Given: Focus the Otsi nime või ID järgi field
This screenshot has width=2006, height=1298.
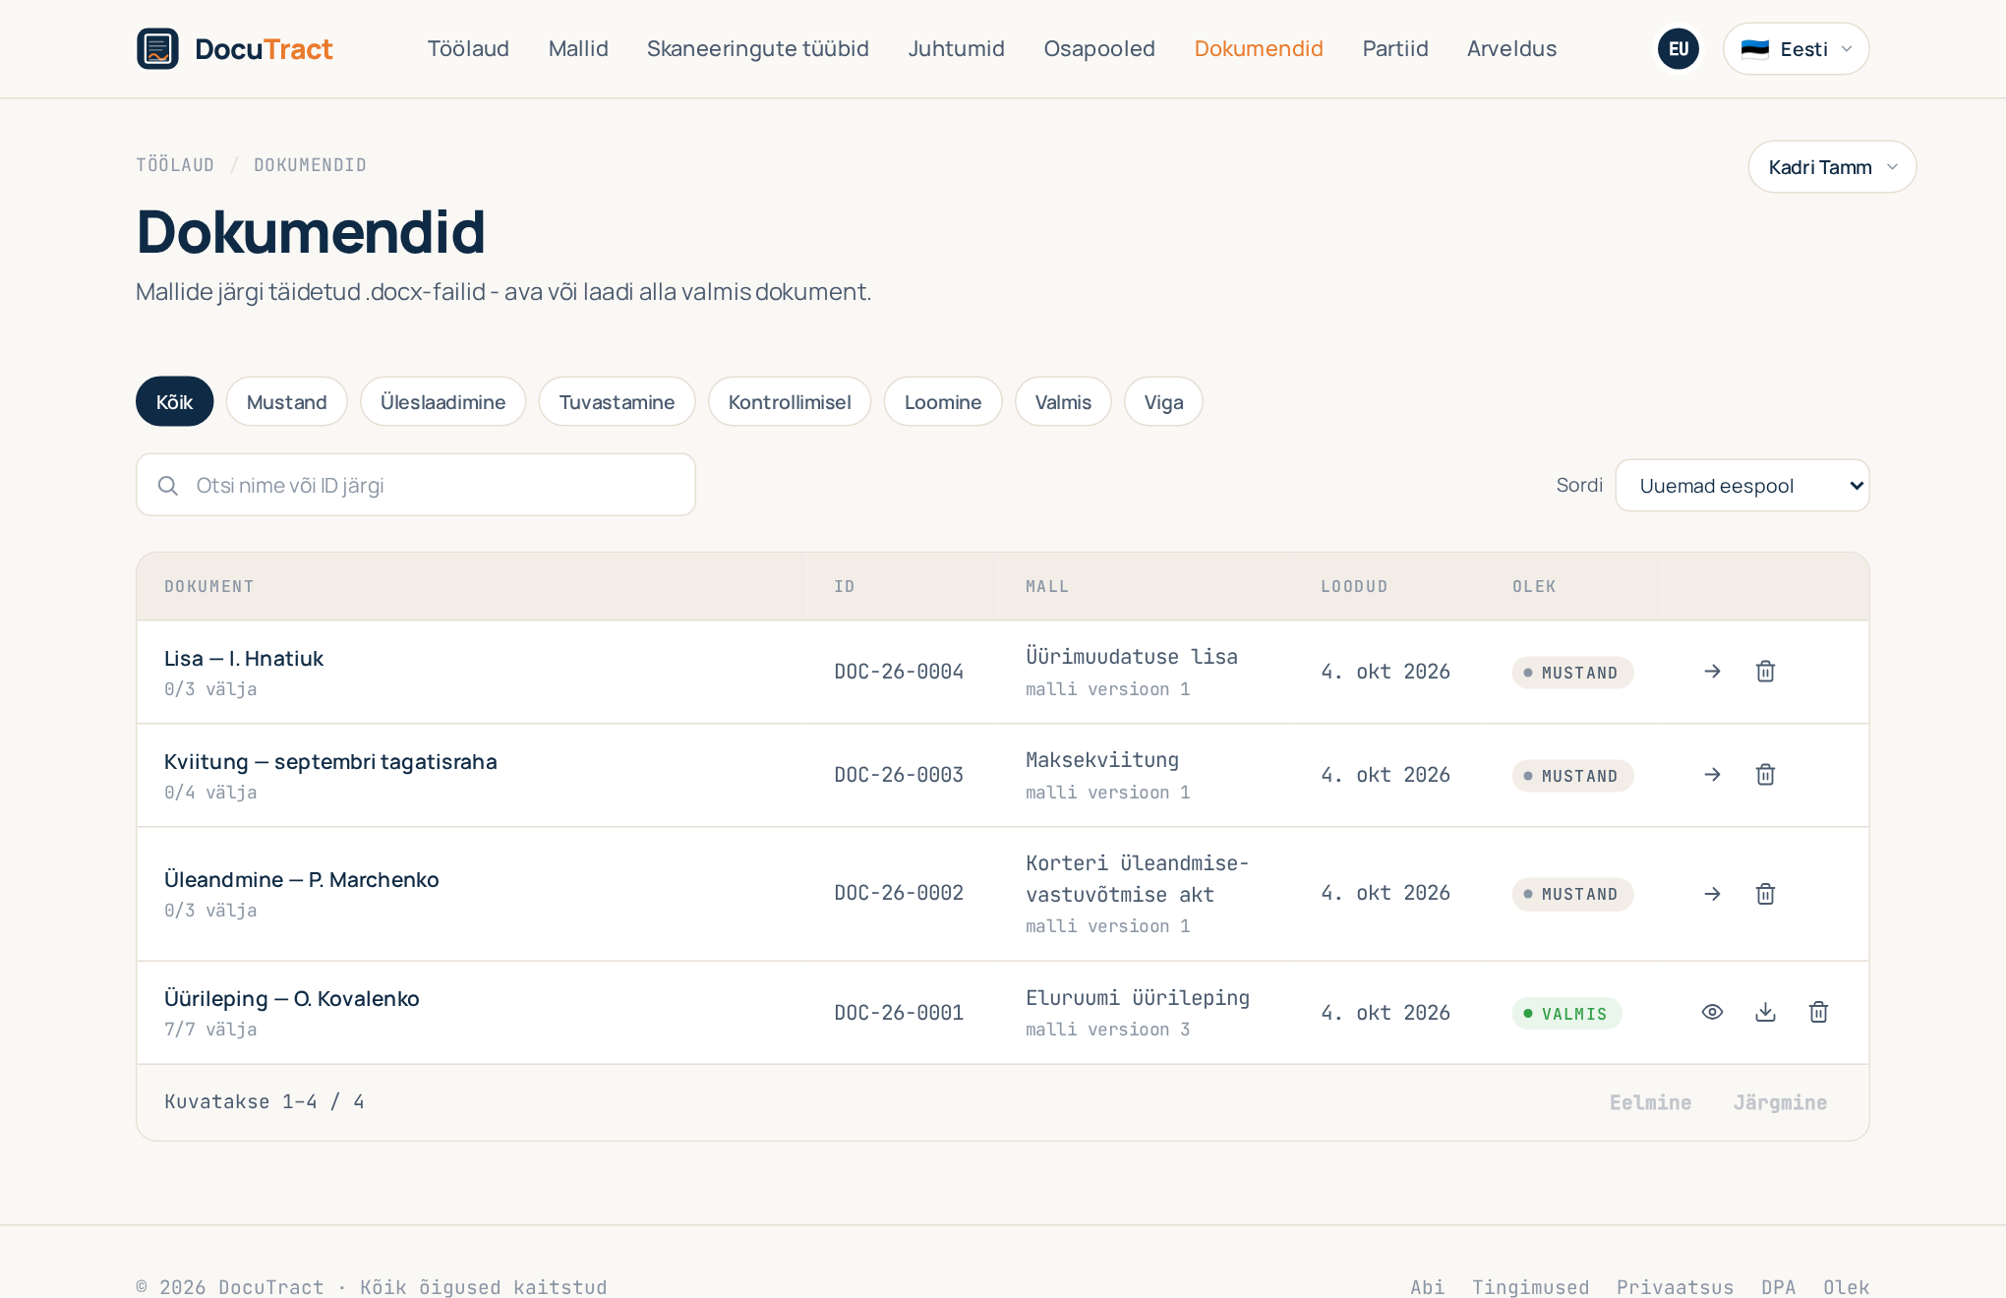Looking at the screenshot, I should [416, 485].
